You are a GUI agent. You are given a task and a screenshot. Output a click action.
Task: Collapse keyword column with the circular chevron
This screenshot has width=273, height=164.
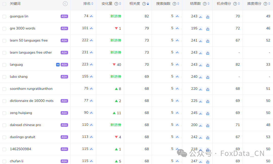65,4
